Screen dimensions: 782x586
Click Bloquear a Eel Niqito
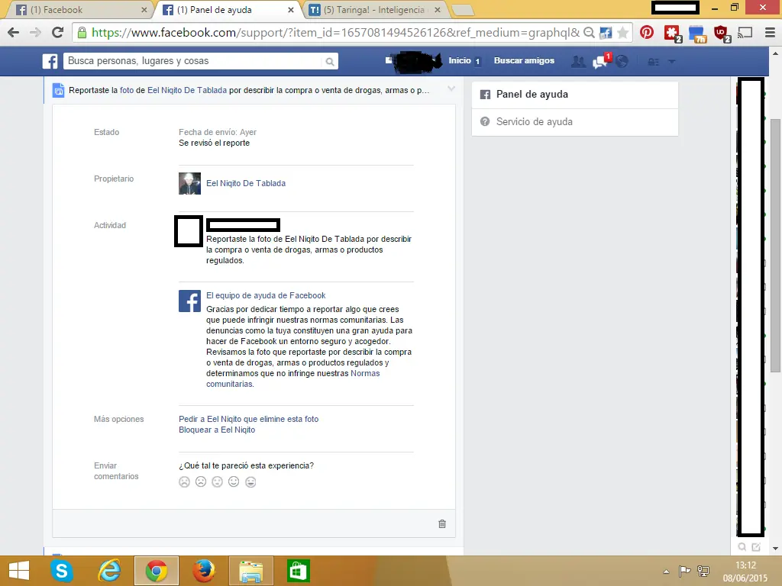coord(217,430)
